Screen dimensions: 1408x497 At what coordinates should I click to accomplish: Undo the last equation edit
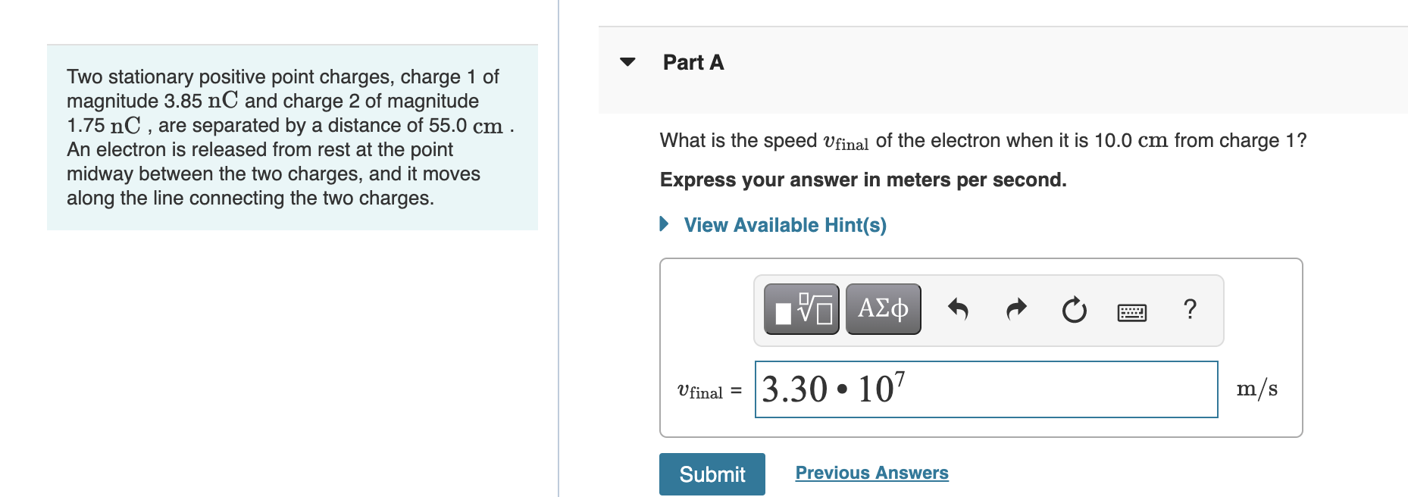tap(960, 308)
